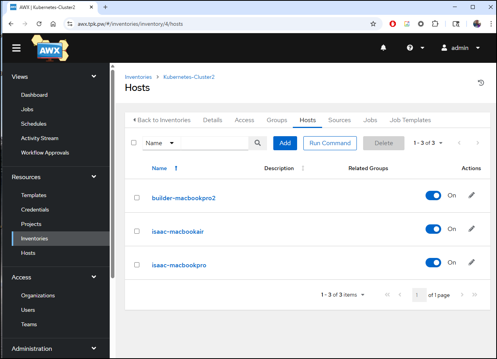
Task: Collapse the Administration sidebar section
Action: [x=94, y=348]
